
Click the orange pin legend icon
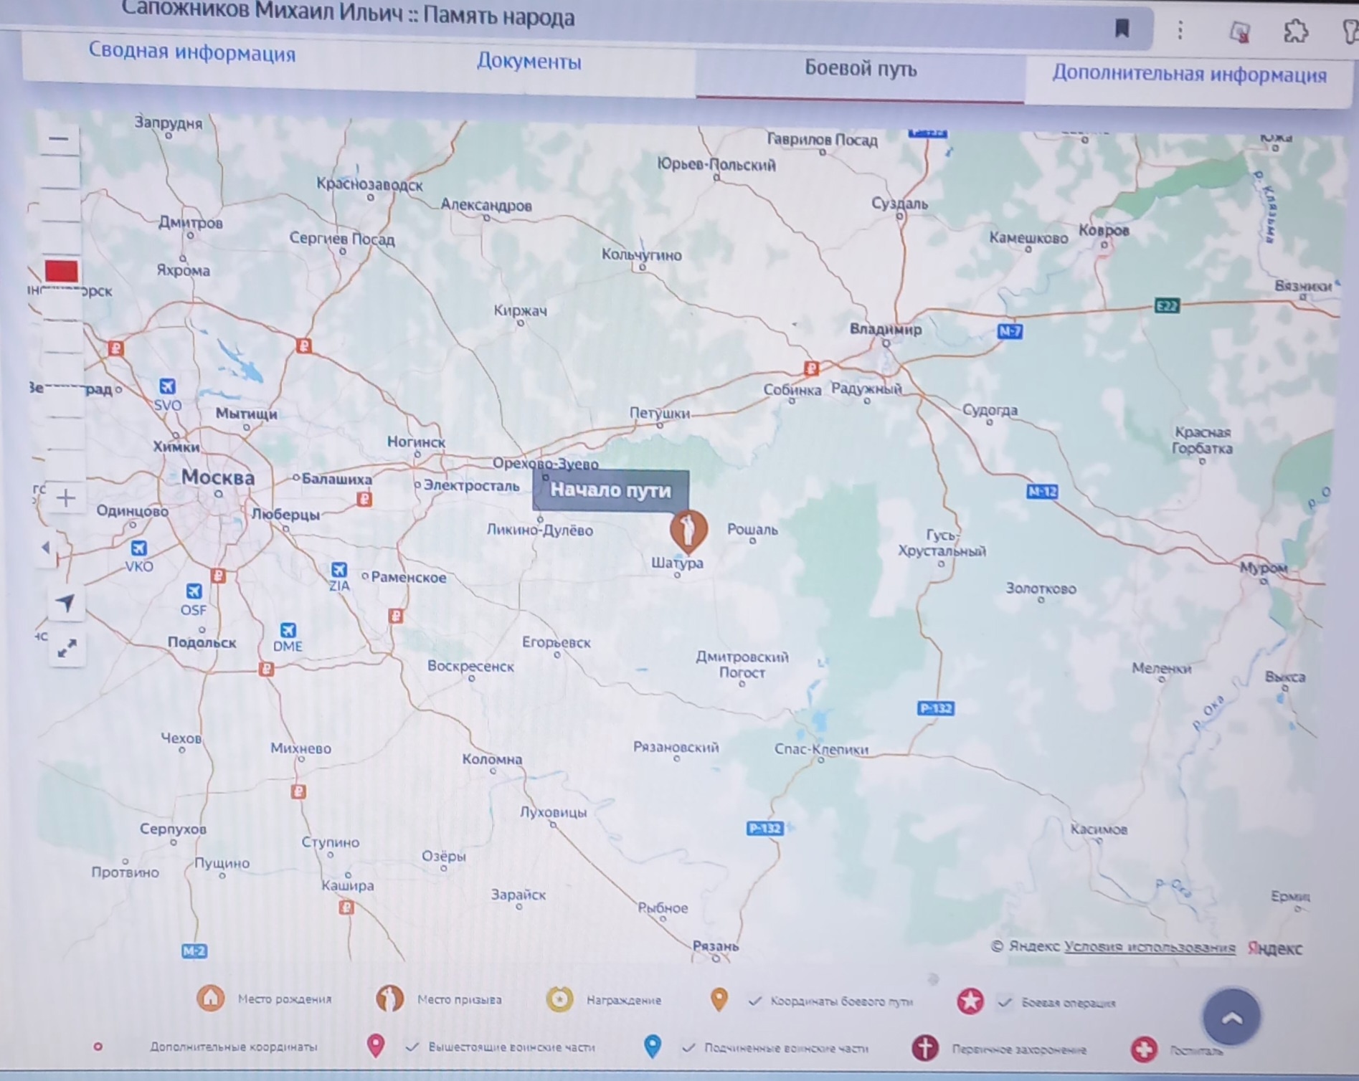coord(719,1000)
